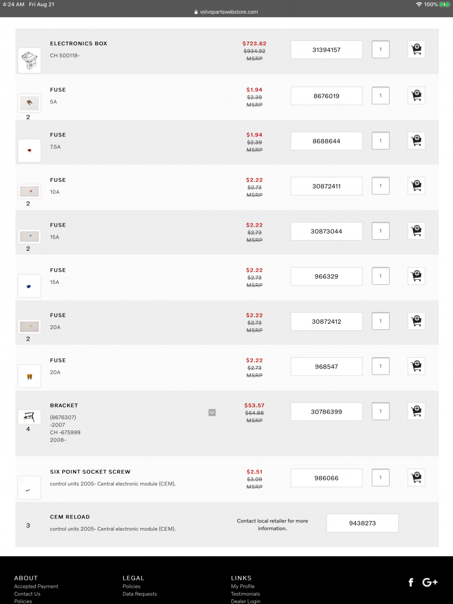The image size is (453, 604).
Task: Open the Data Requests link
Action: [139, 594]
